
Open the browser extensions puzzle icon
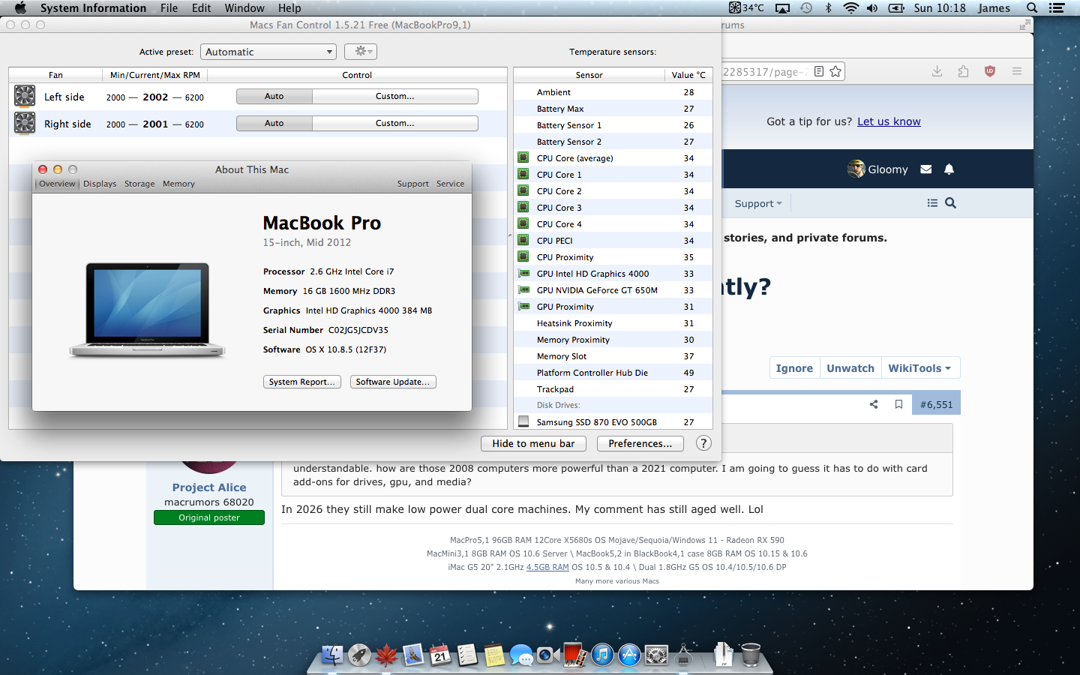(x=964, y=71)
